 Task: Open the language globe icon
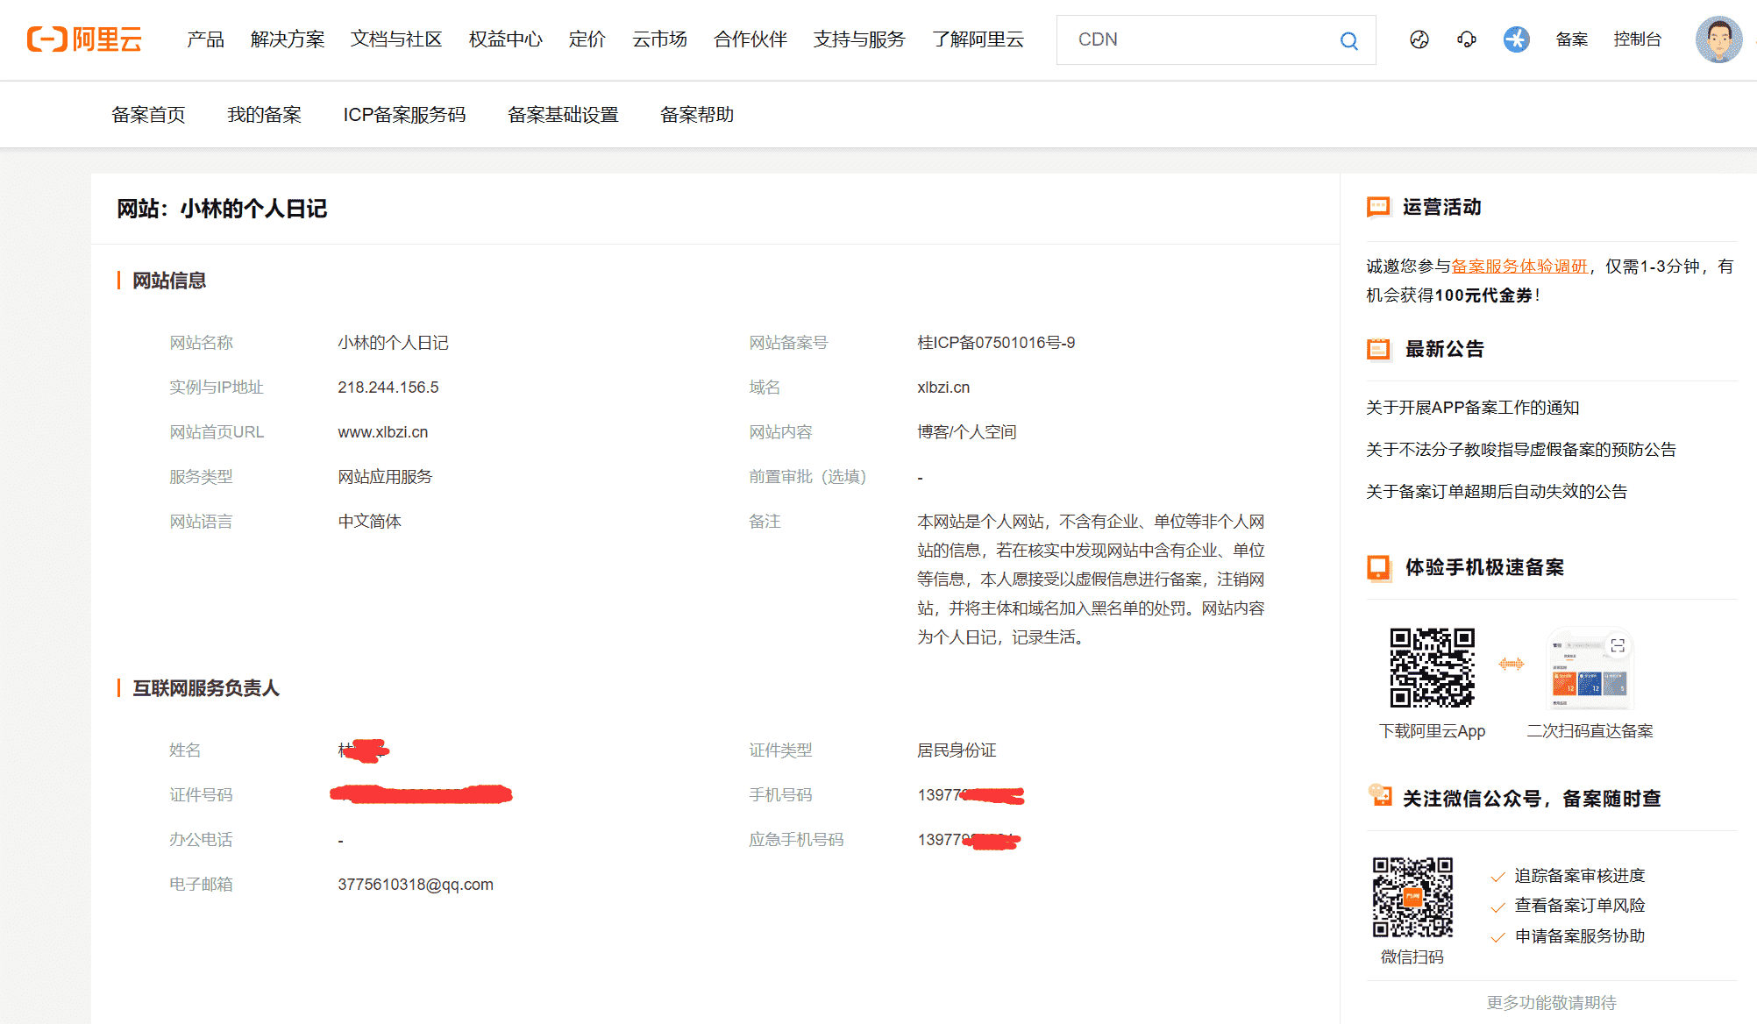coord(1419,40)
